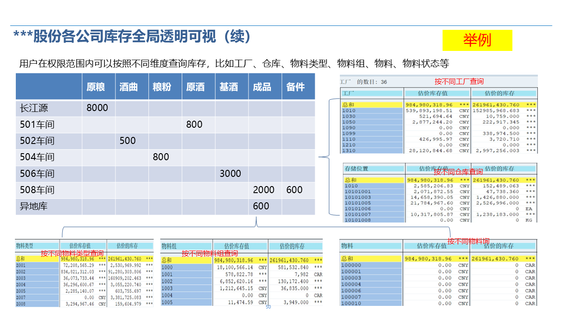The height and width of the screenshot is (316, 562).
Task: Click storage location row 10101007
Action: (x=374, y=215)
